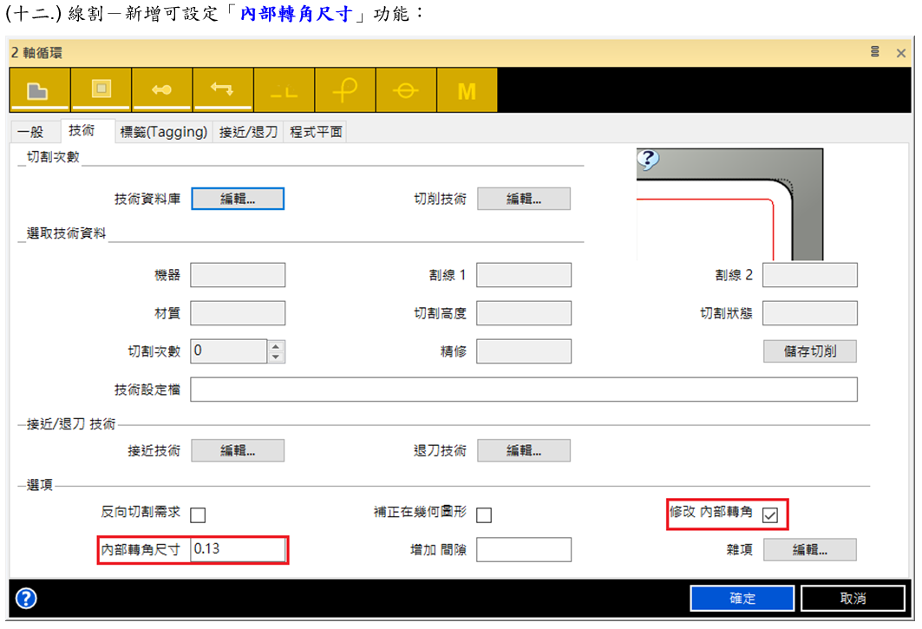This screenshot has height=629, width=922.
Task: Open the window options menu beside close
Action: click(x=875, y=52)
